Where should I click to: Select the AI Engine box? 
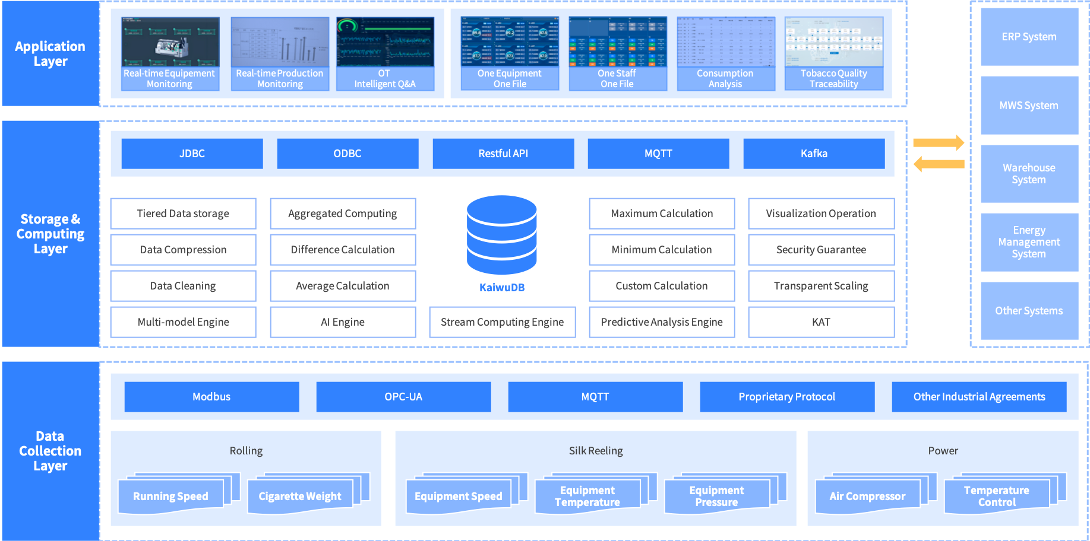pyautogui.click(x=343, y=322)
